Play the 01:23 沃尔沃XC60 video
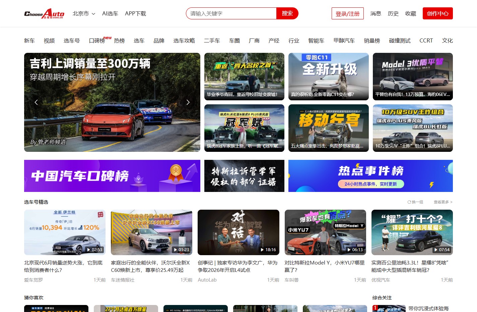 tap(152, 232)
